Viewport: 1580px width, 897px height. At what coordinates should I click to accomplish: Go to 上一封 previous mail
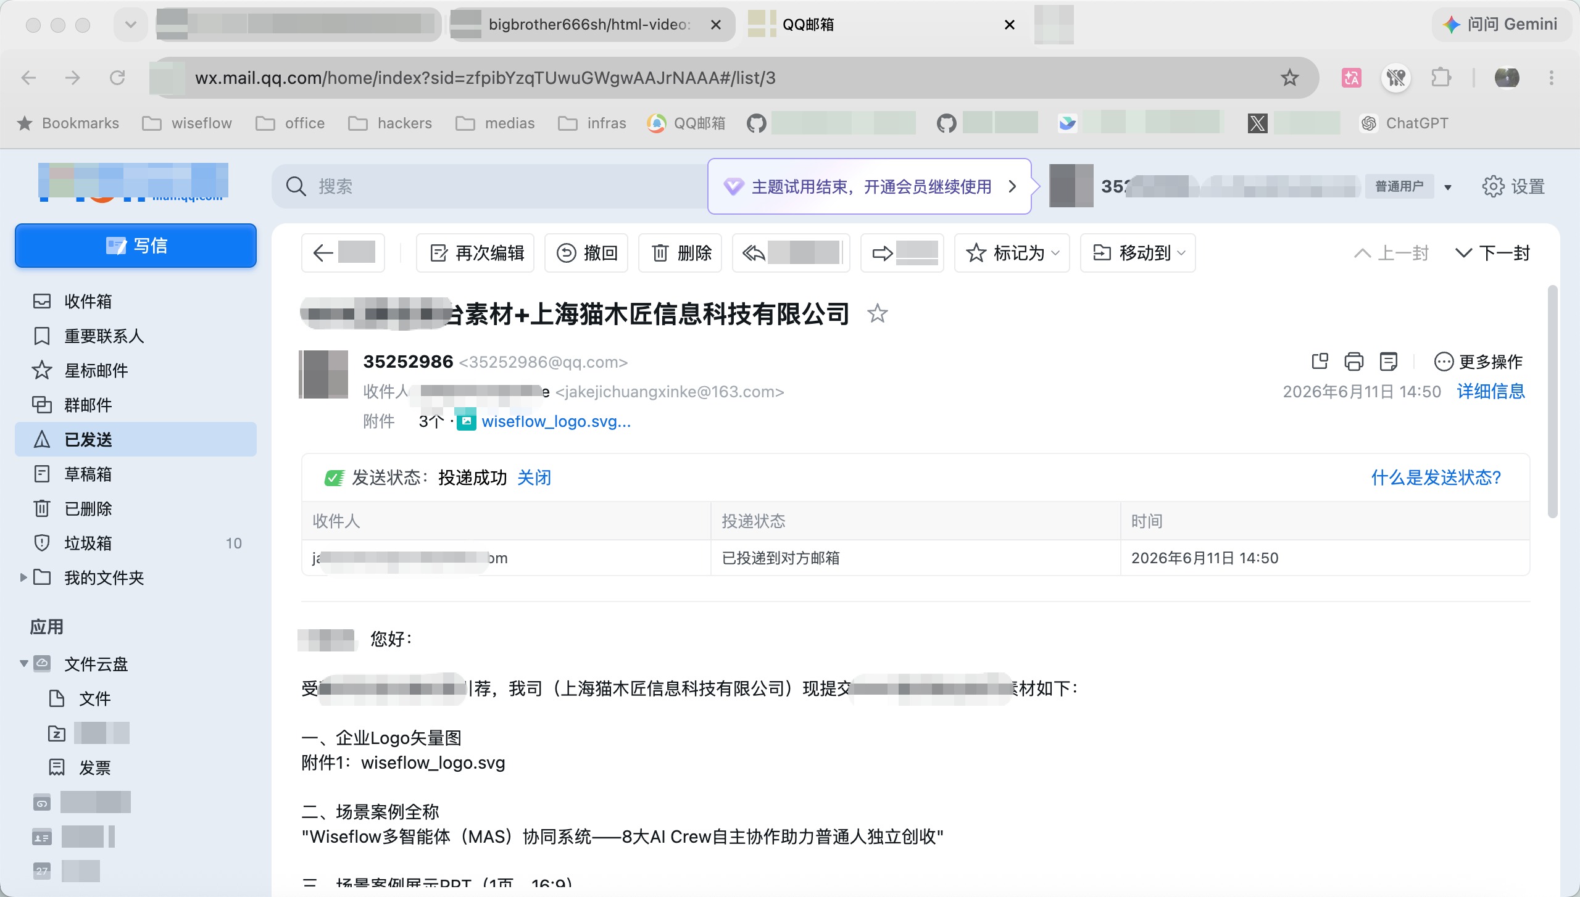point(1391,253)
